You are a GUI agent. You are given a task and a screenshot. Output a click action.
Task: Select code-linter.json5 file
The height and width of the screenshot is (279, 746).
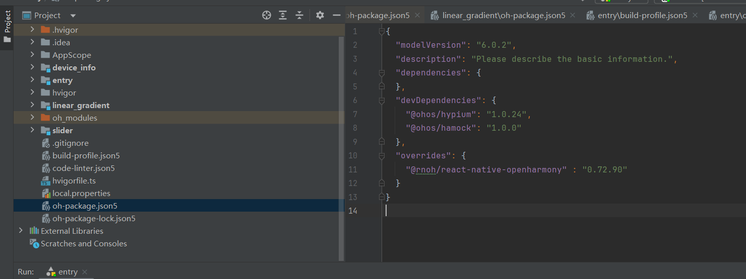(84, 168)
